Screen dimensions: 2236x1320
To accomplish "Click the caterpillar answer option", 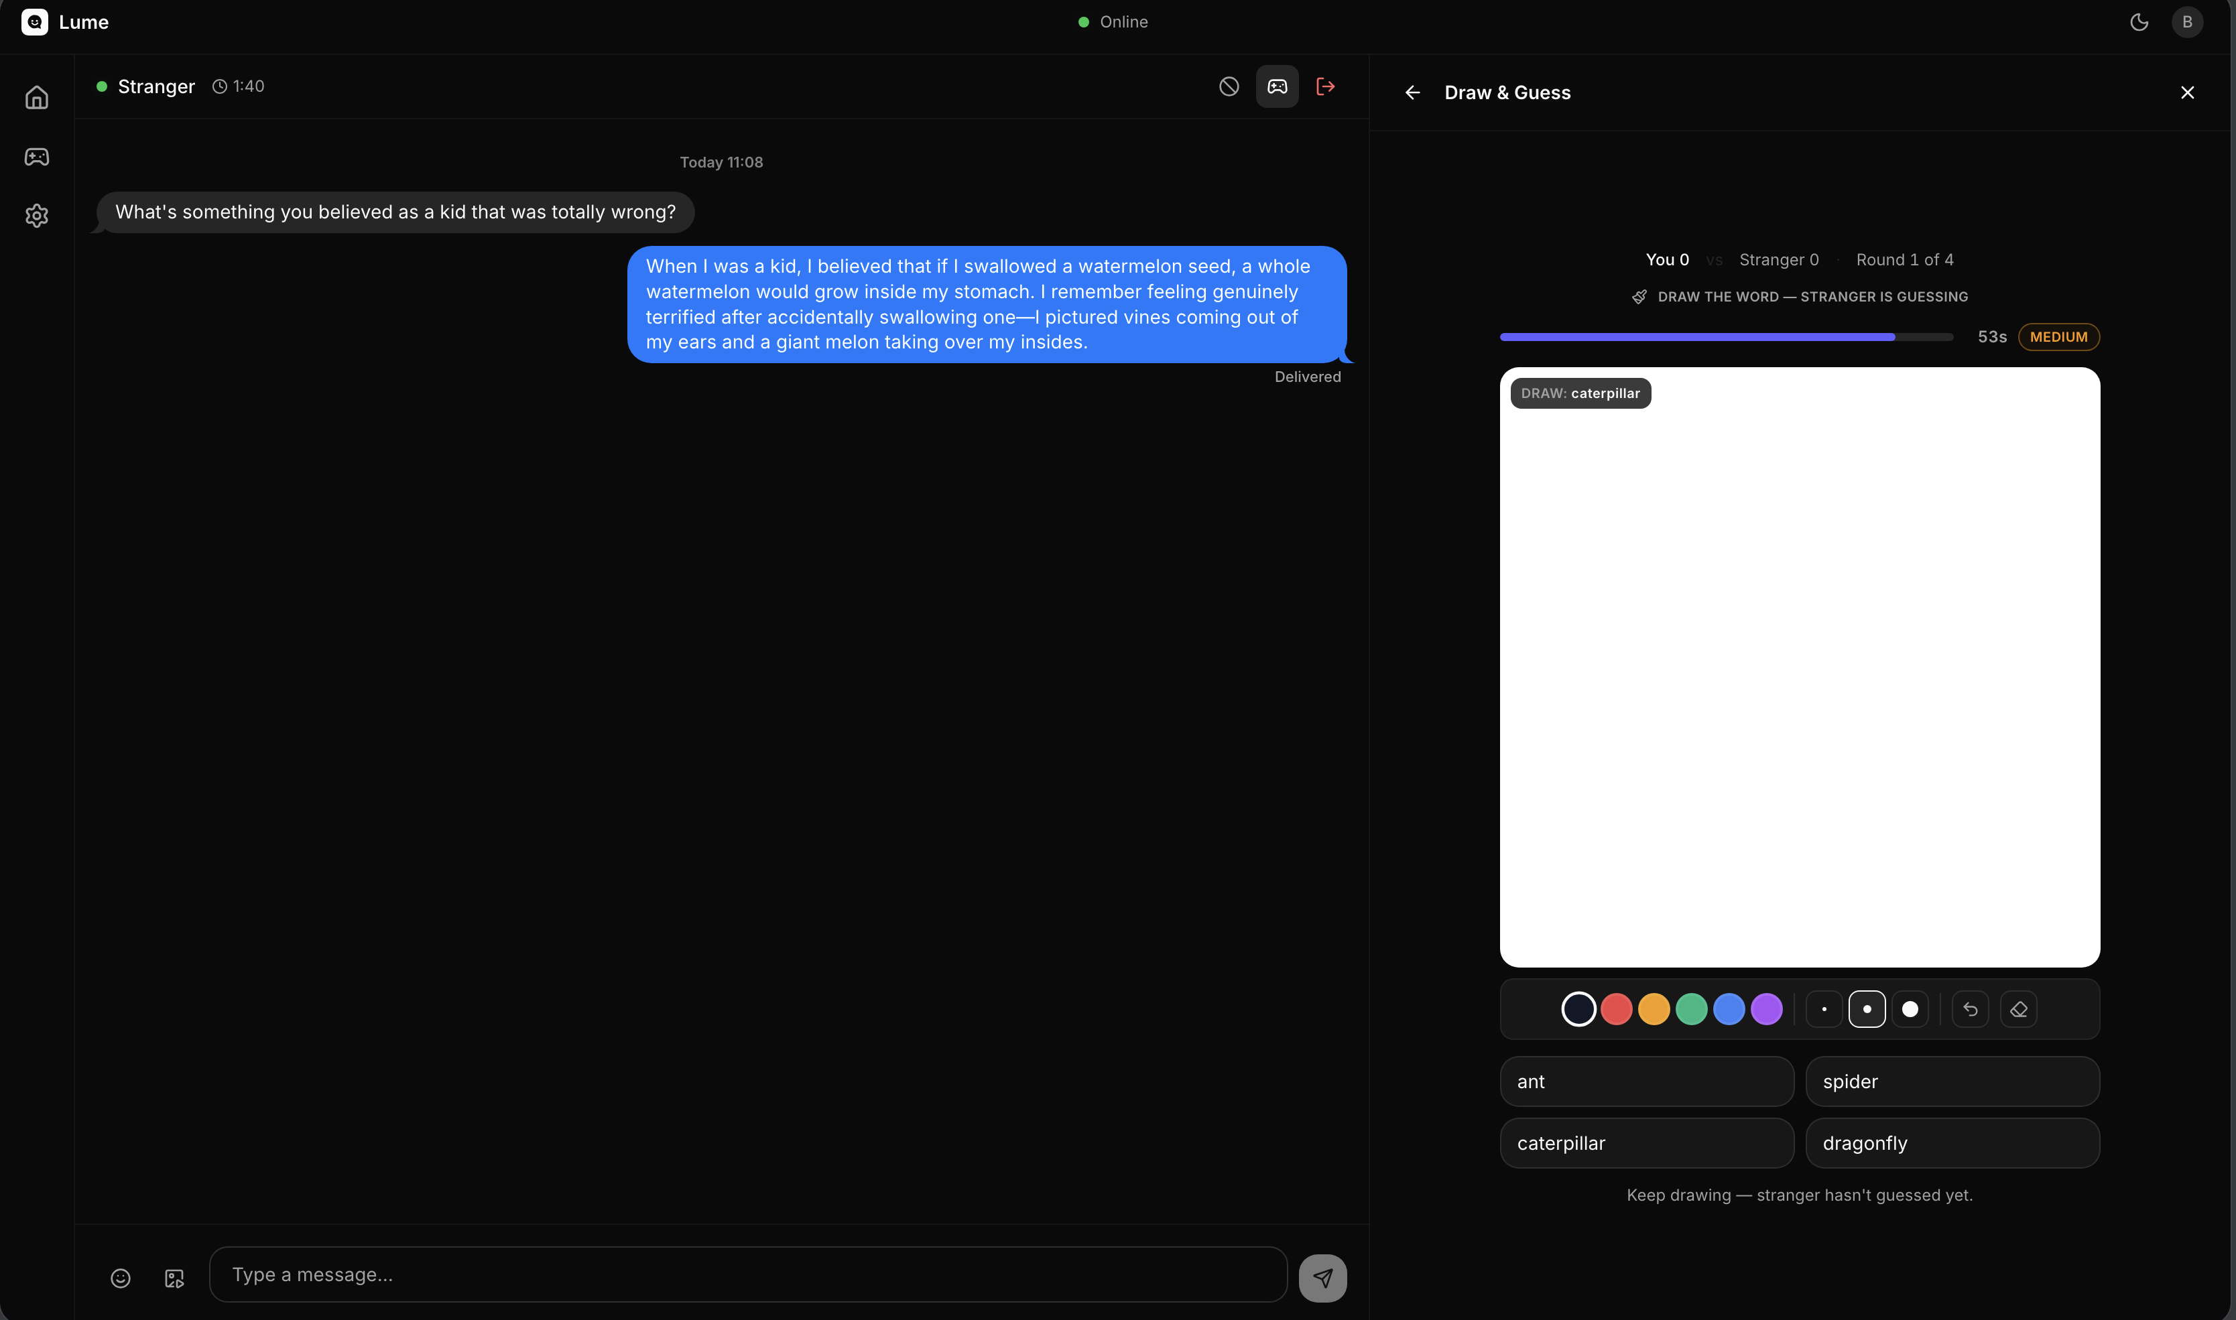I will point(1646,1143).
